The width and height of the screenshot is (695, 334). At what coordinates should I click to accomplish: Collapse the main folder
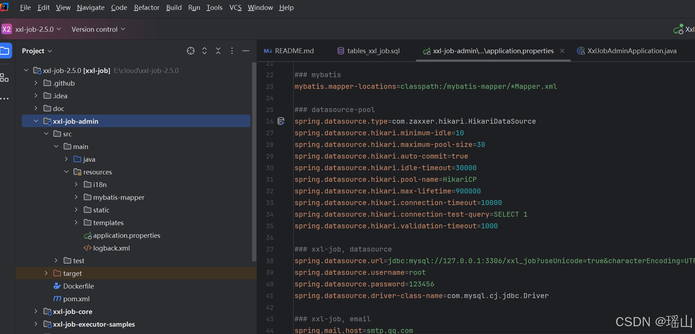pyautogui.click(x=56, y=147)
